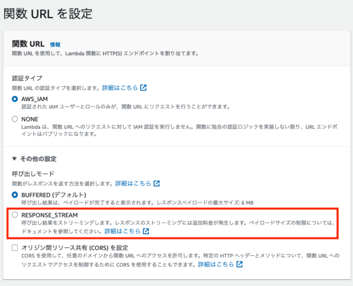Click the 関数 URL panel heading
The image size is (353, 286).
coord(28,44)
